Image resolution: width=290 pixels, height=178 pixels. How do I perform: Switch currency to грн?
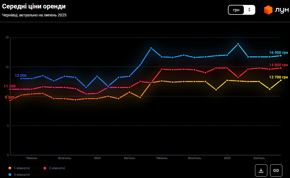236,10
